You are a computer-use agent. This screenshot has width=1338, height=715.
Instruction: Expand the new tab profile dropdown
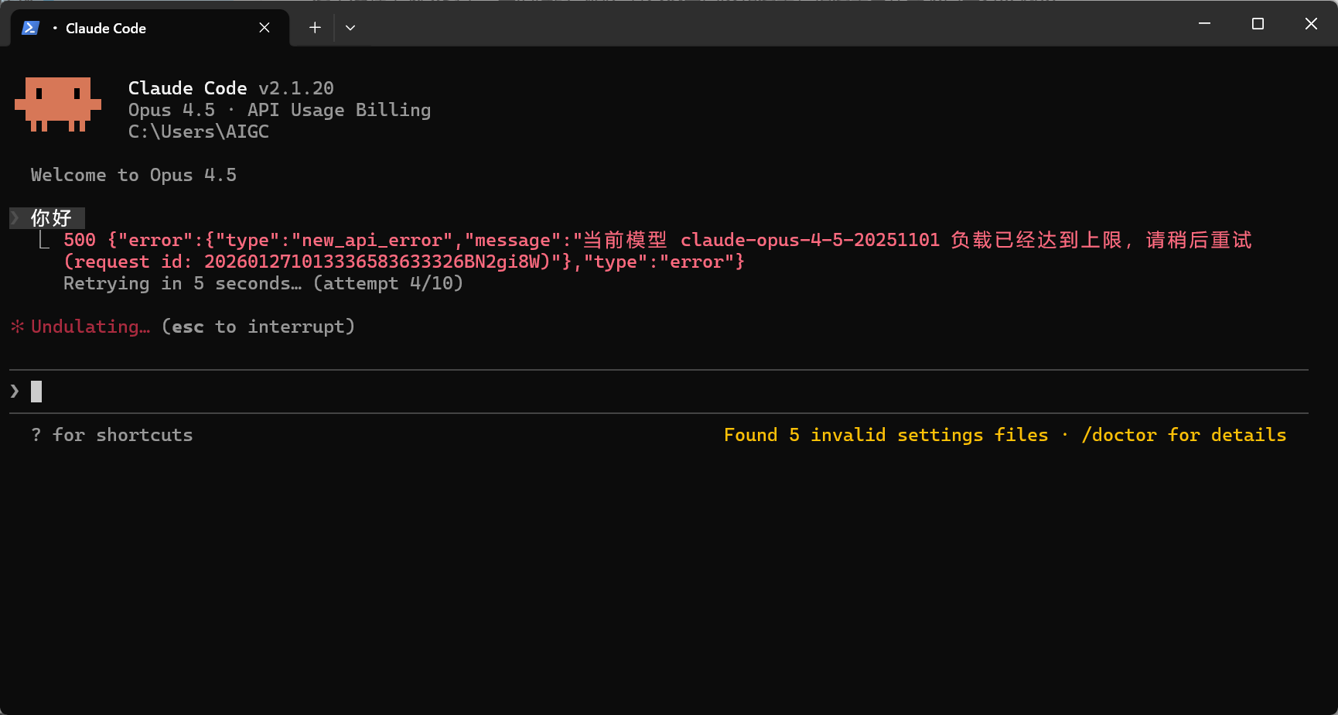point(350,28)
